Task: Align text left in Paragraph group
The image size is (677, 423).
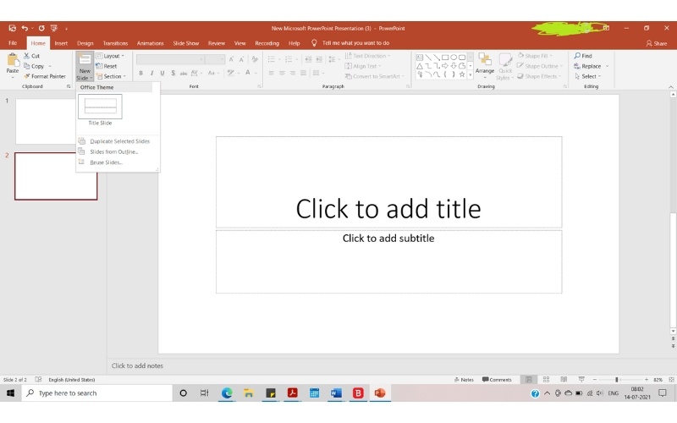Action: [271, 73]
